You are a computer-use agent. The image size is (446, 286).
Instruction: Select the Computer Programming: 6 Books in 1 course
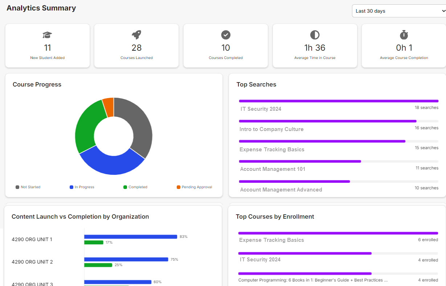[313, 280]
